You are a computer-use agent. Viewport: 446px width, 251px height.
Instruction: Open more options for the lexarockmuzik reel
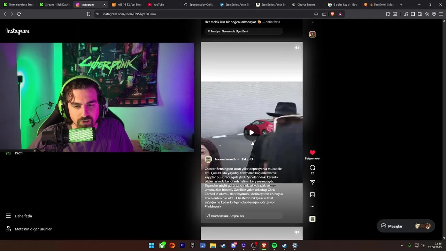pyautogui.click(x=313, y=207)
